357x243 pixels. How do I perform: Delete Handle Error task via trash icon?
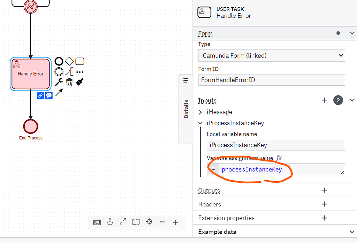click(69, 82)
